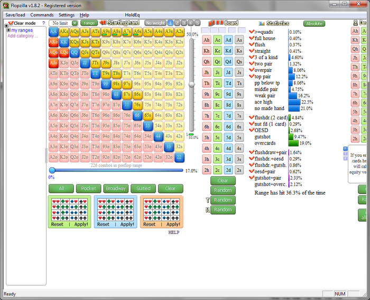Image resolution: width=370 pixels, height=300 pixels.
Task: Click the No weight button
Action: [x=155, y=23]
